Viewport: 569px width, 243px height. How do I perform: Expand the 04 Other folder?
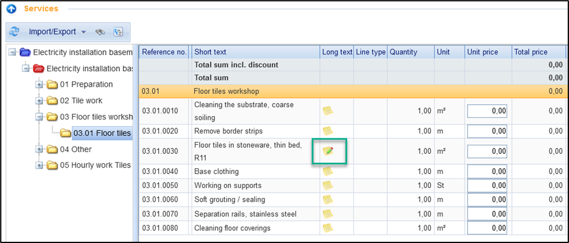tap(40, 149)
